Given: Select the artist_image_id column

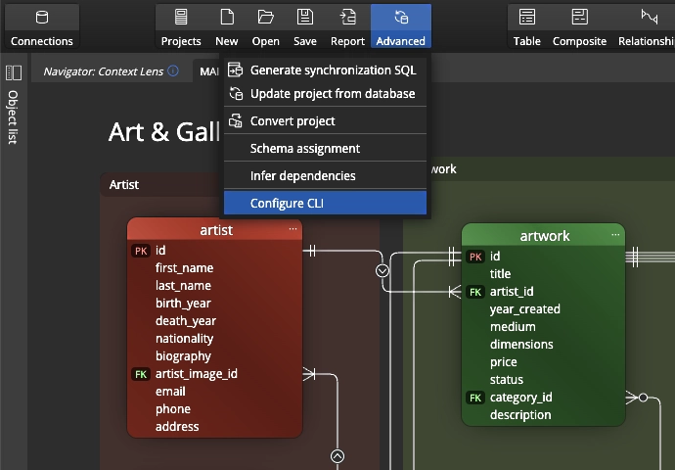Looking at the screenshot, I should pos(197,373).
